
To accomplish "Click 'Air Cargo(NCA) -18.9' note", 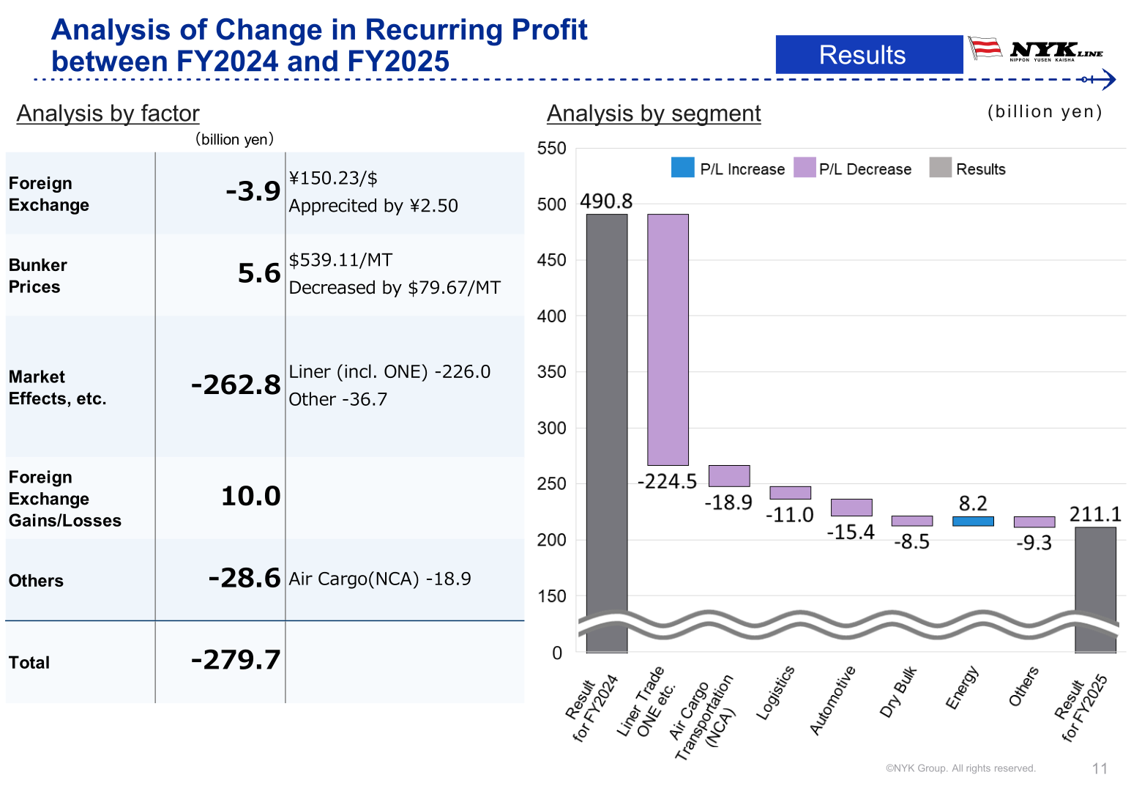I will (x=380, y=579).
